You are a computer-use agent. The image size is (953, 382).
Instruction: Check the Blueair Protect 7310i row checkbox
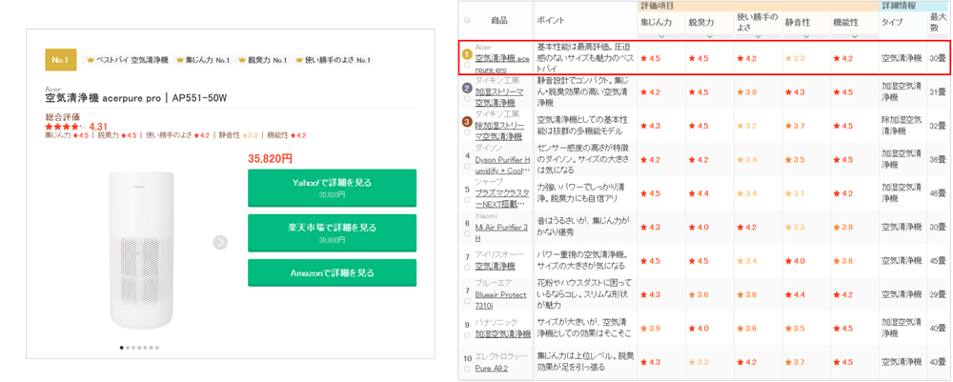[467, 301]
